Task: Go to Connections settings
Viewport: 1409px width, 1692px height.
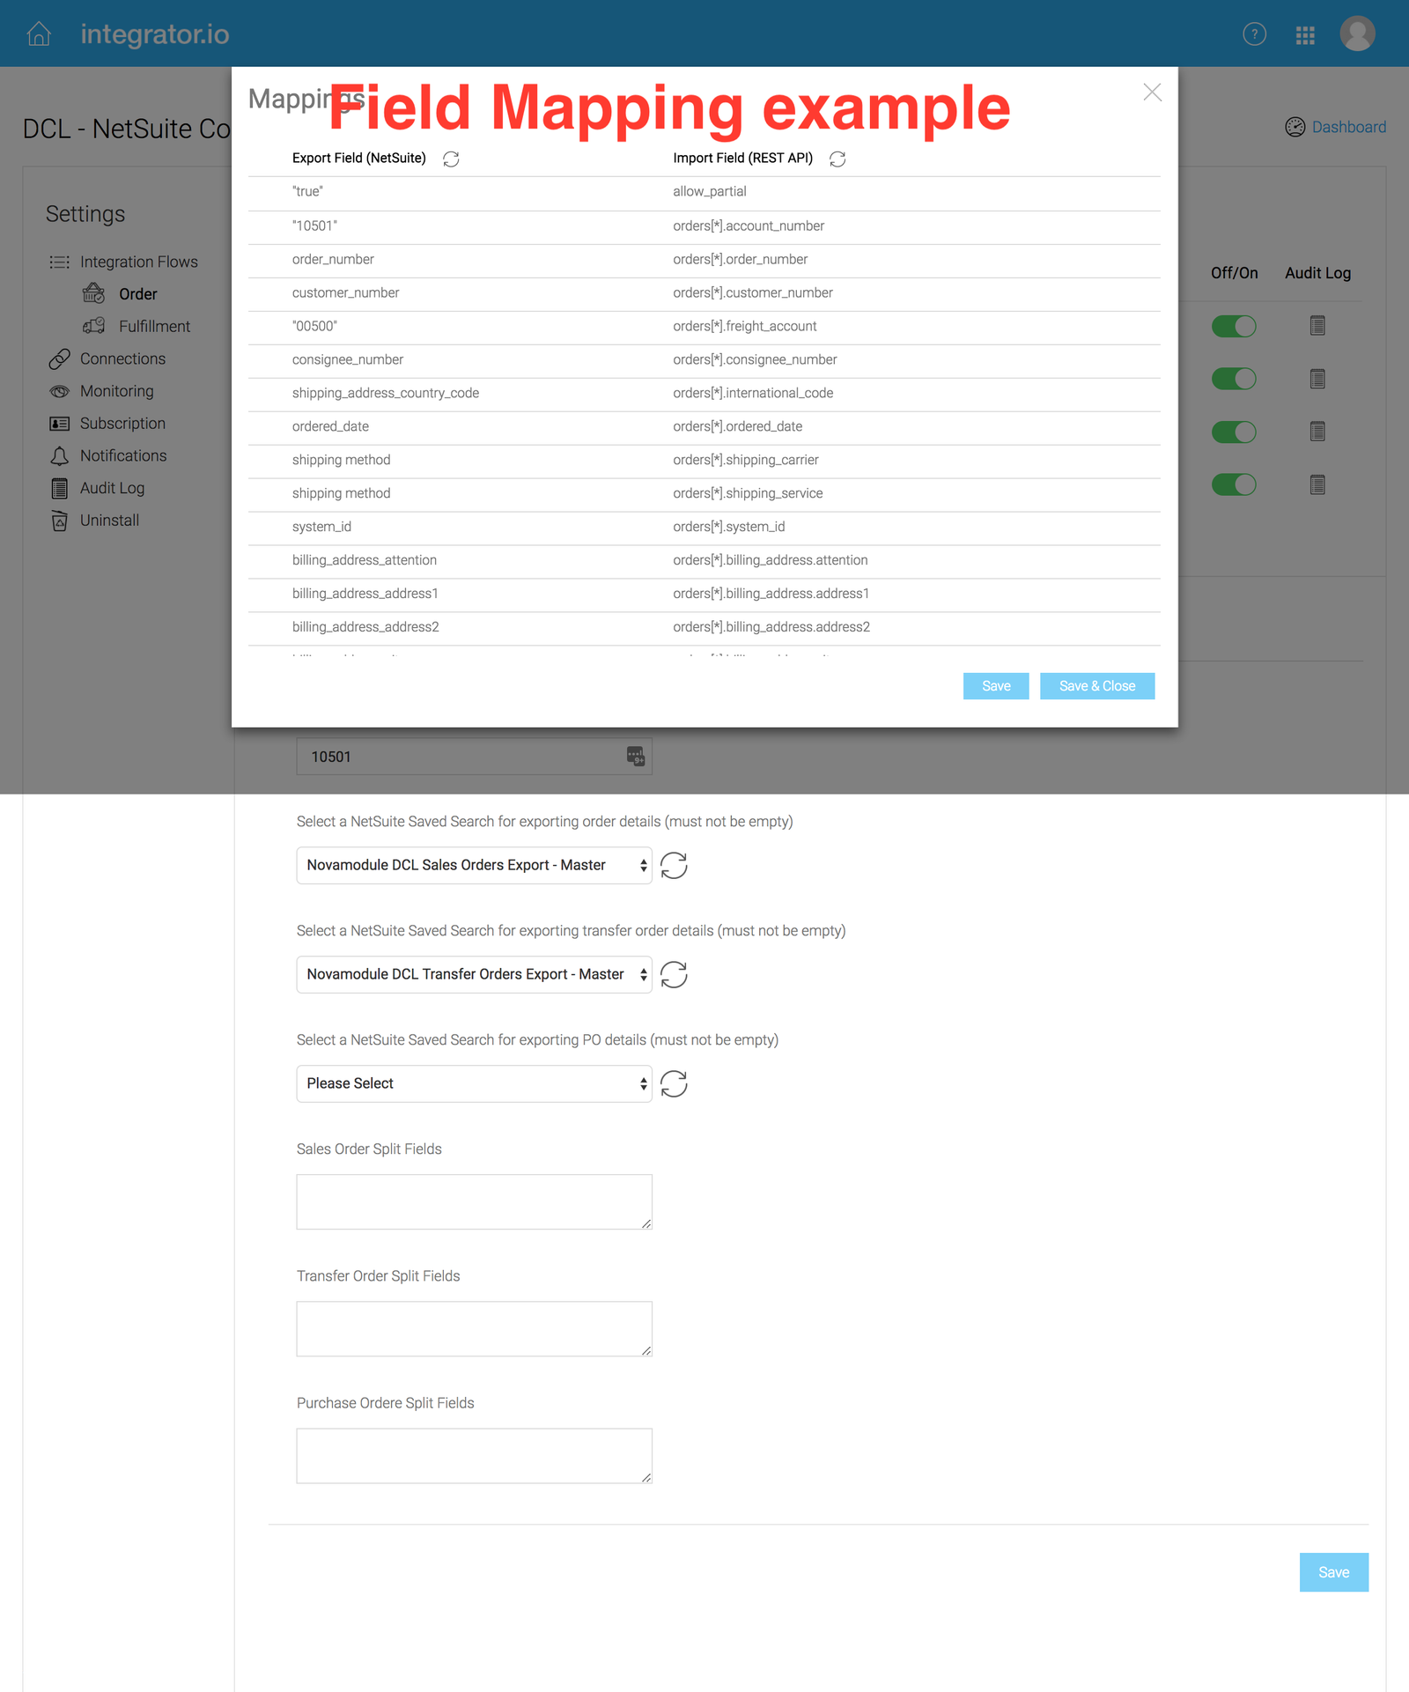Action: pos(122,358)
